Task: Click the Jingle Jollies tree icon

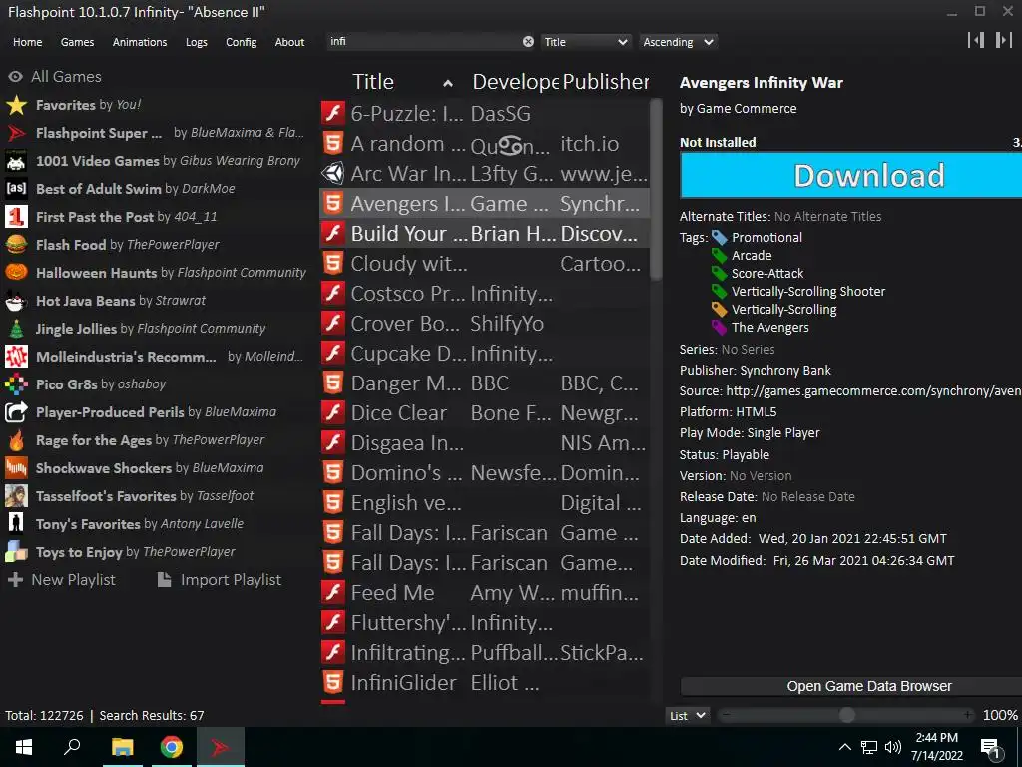Action: (x=16, y=329)
